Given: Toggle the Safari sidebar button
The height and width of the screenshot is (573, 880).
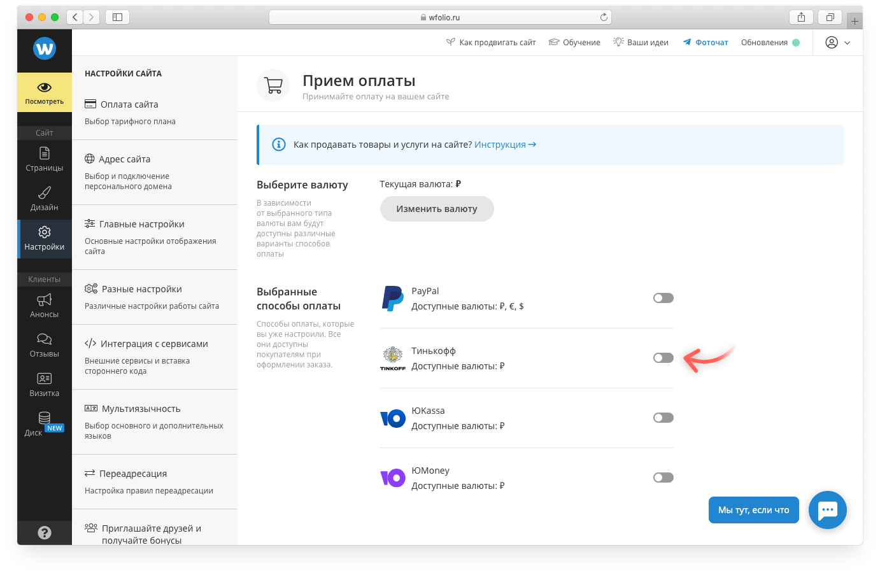Looking at the screenshot, I should pyautogui.click(x=118, y=17).
